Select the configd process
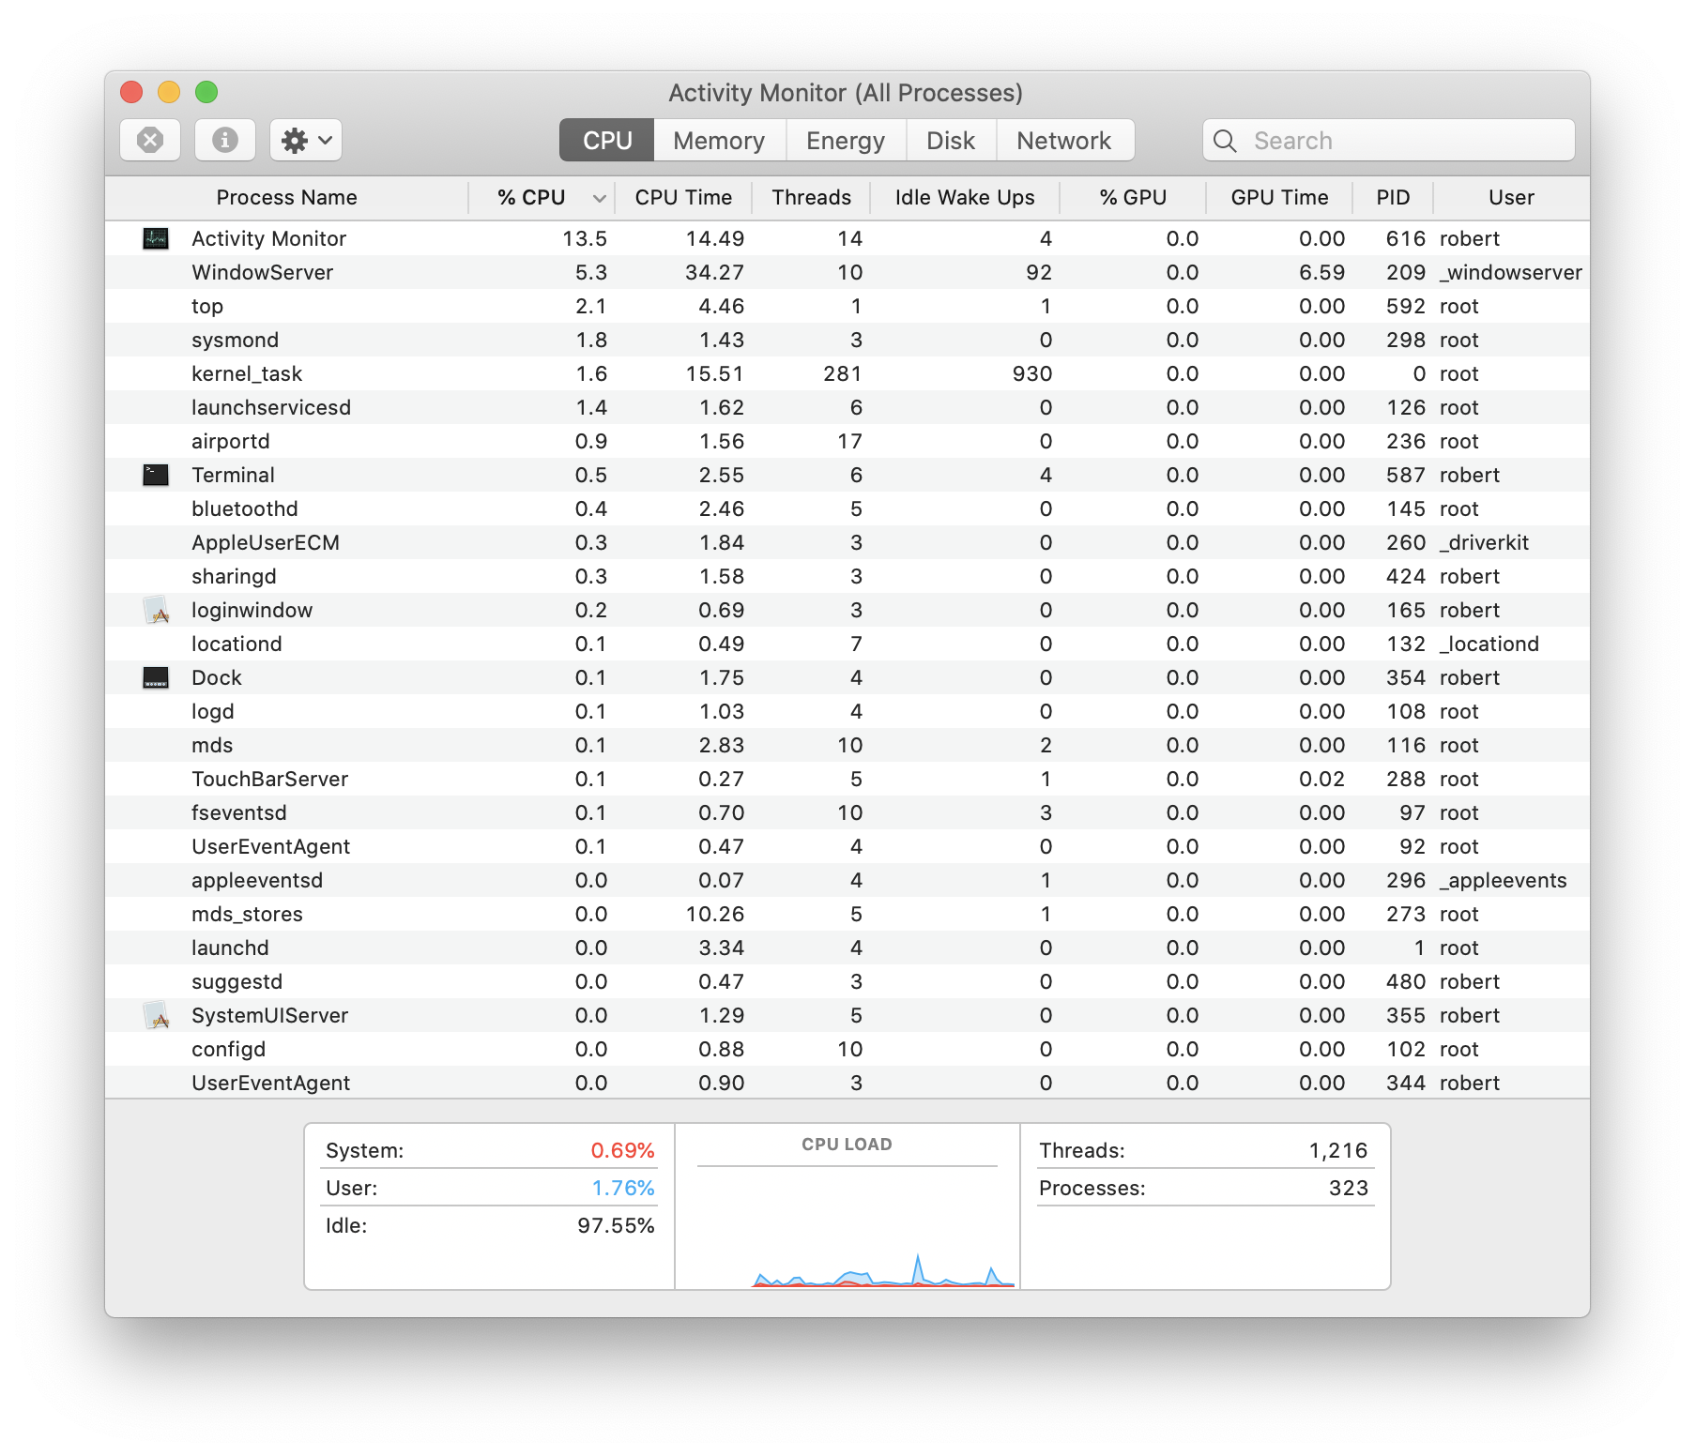The width and height of the screenshot is (1695, 1456). pyautogui.click(x=847, y=1049)
